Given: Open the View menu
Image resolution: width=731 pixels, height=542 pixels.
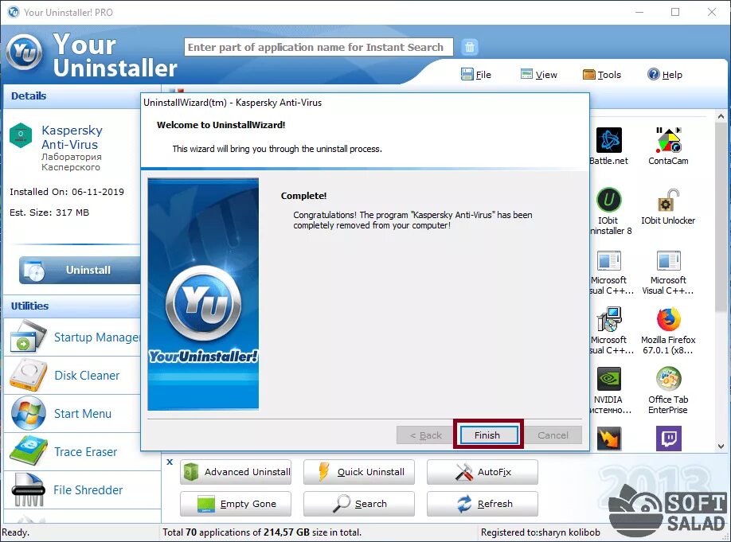Looking at the screenshot, I should click(x=539, y=75).
